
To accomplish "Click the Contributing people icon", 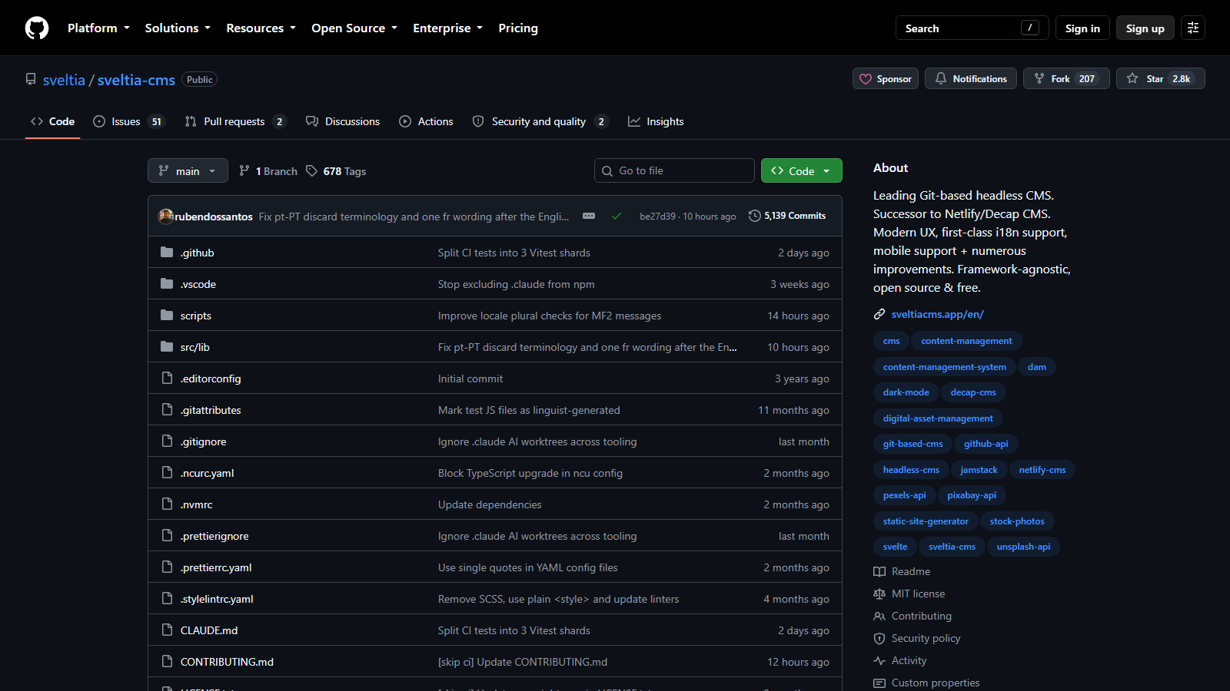I will tap(879, 616).
